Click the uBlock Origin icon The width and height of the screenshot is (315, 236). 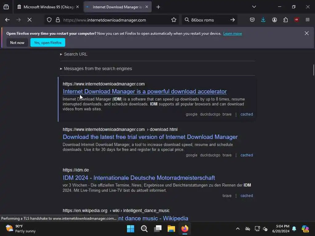coord(297,20)
